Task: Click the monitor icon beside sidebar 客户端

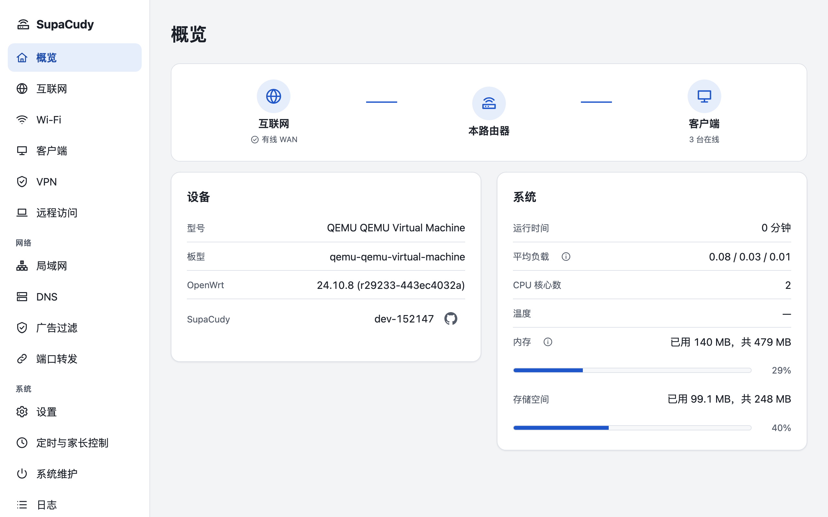Action: (22, 151)
